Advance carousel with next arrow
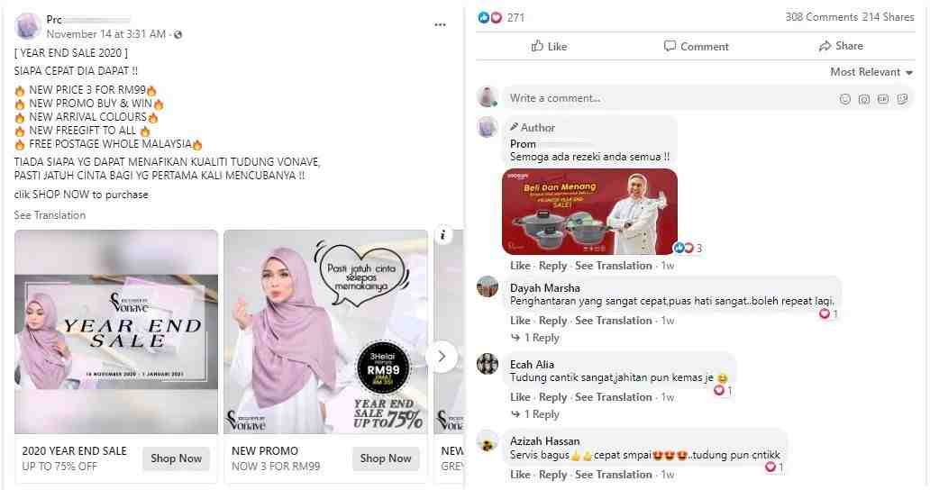This screenshot has height=490, width=930. [442, 356]
